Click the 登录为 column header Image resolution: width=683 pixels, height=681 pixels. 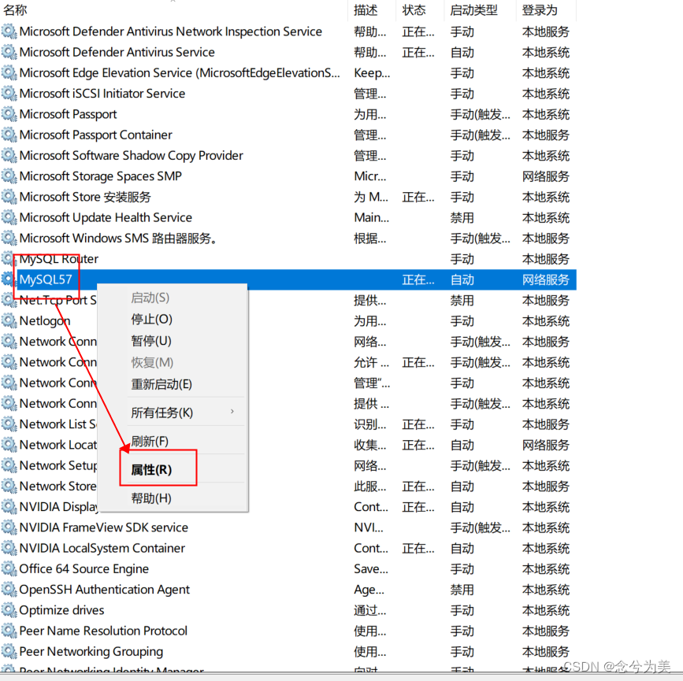tap(540, 10)
